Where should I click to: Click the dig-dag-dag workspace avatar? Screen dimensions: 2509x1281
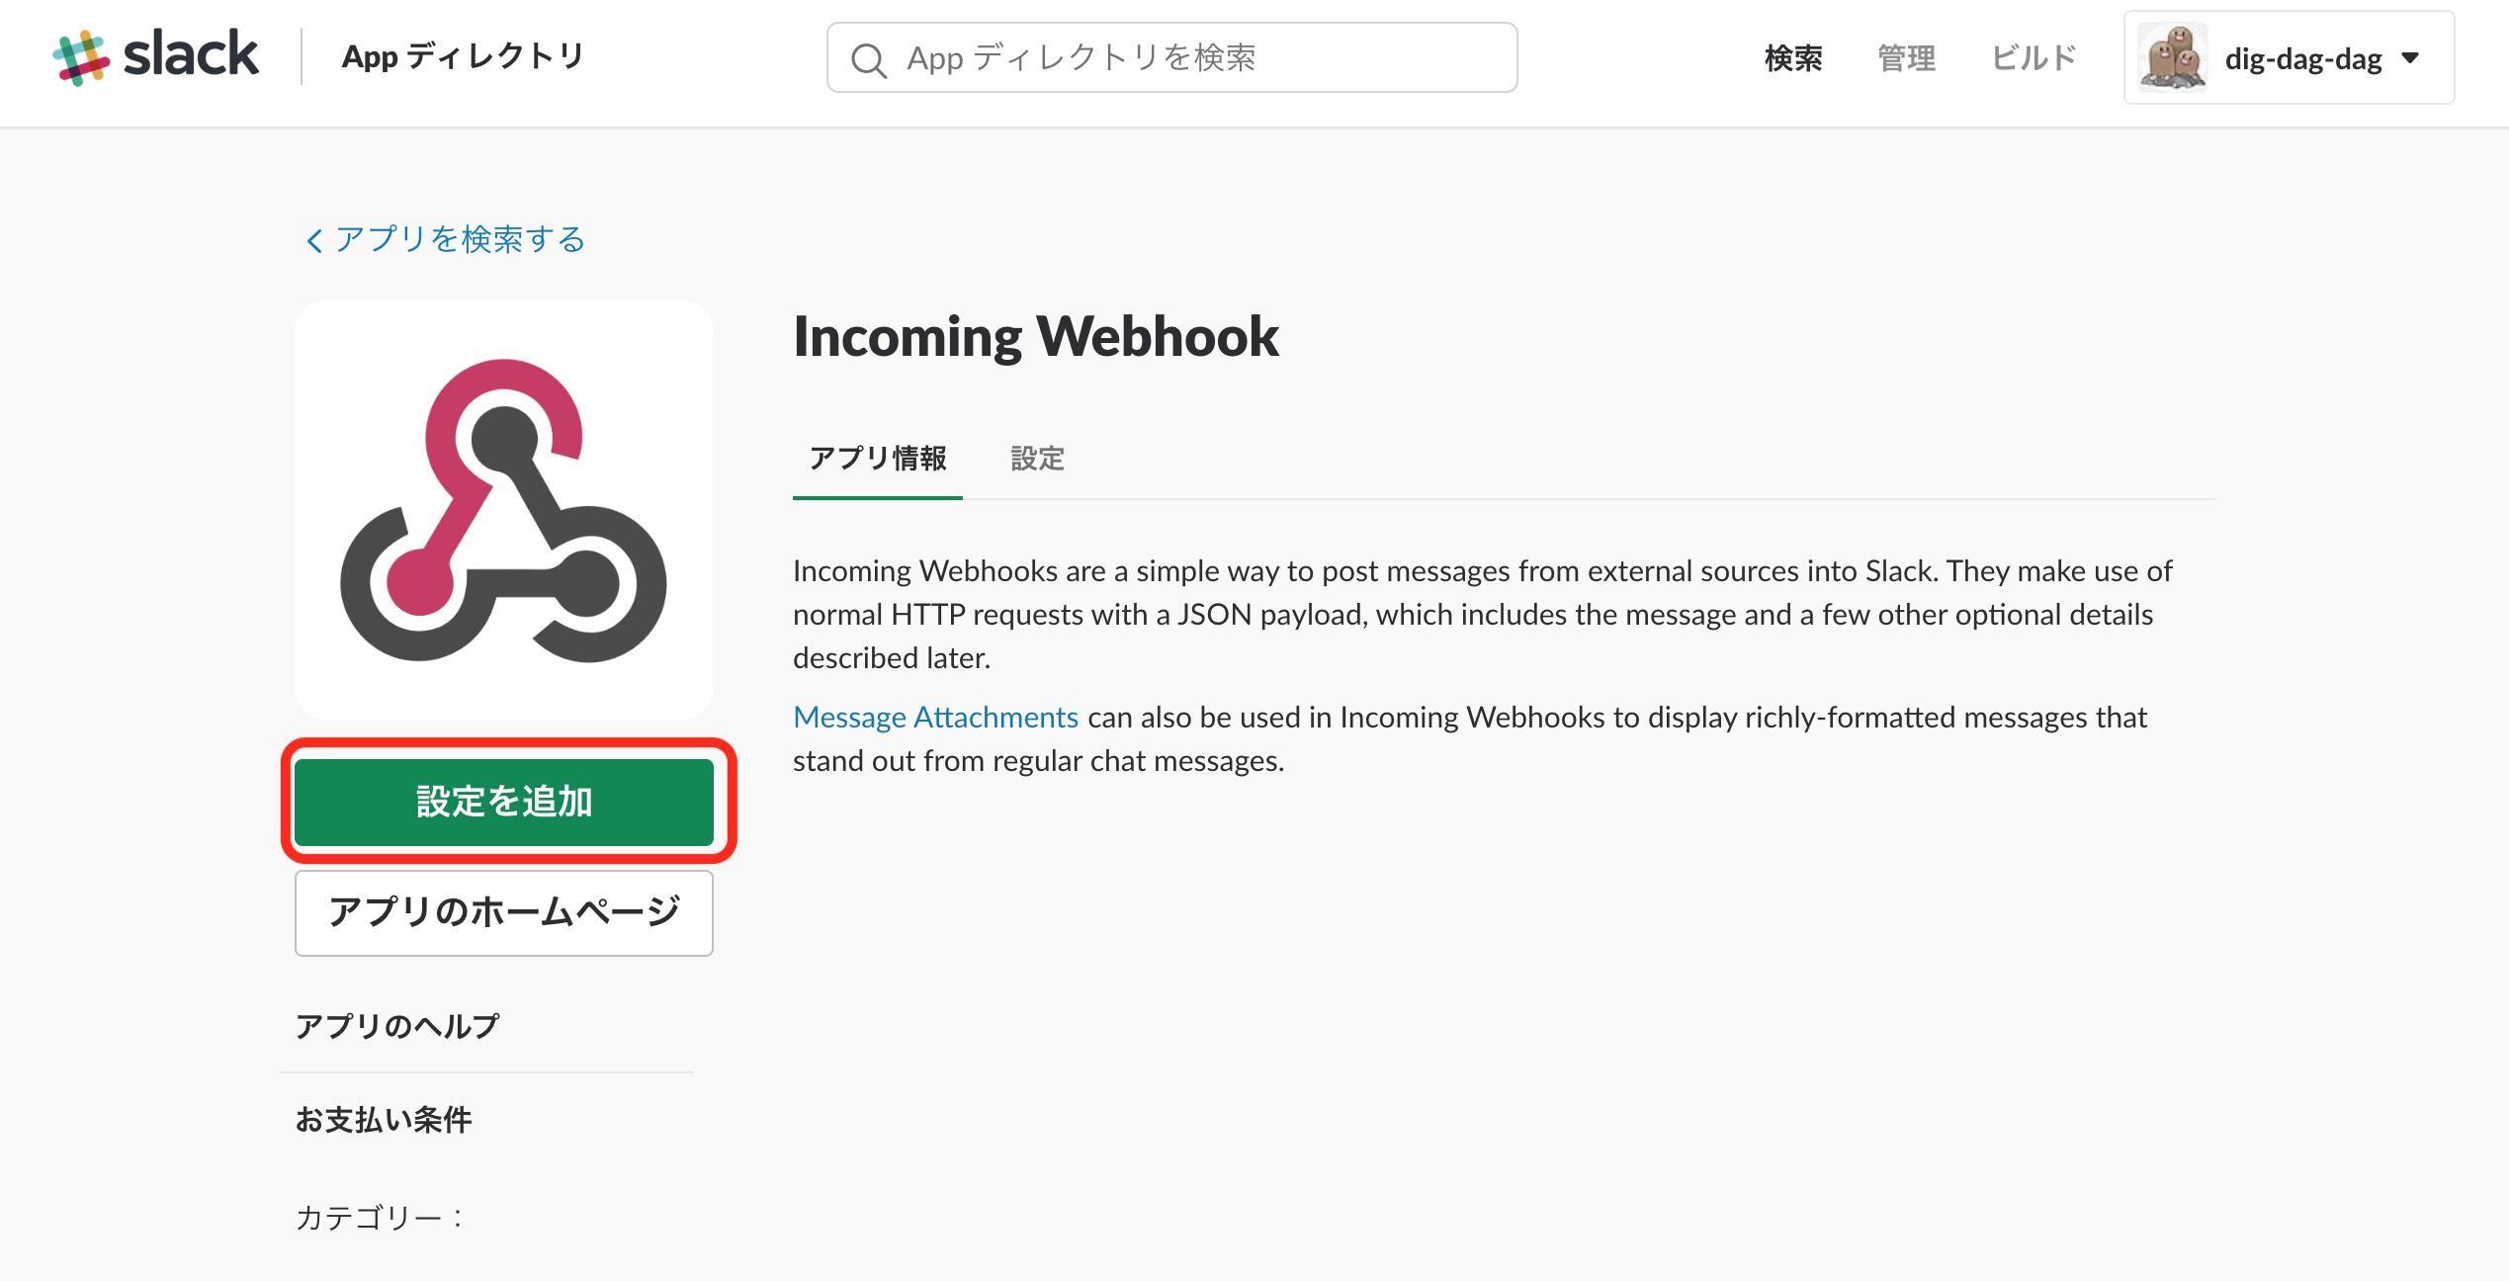click(x=2172, y=57)
